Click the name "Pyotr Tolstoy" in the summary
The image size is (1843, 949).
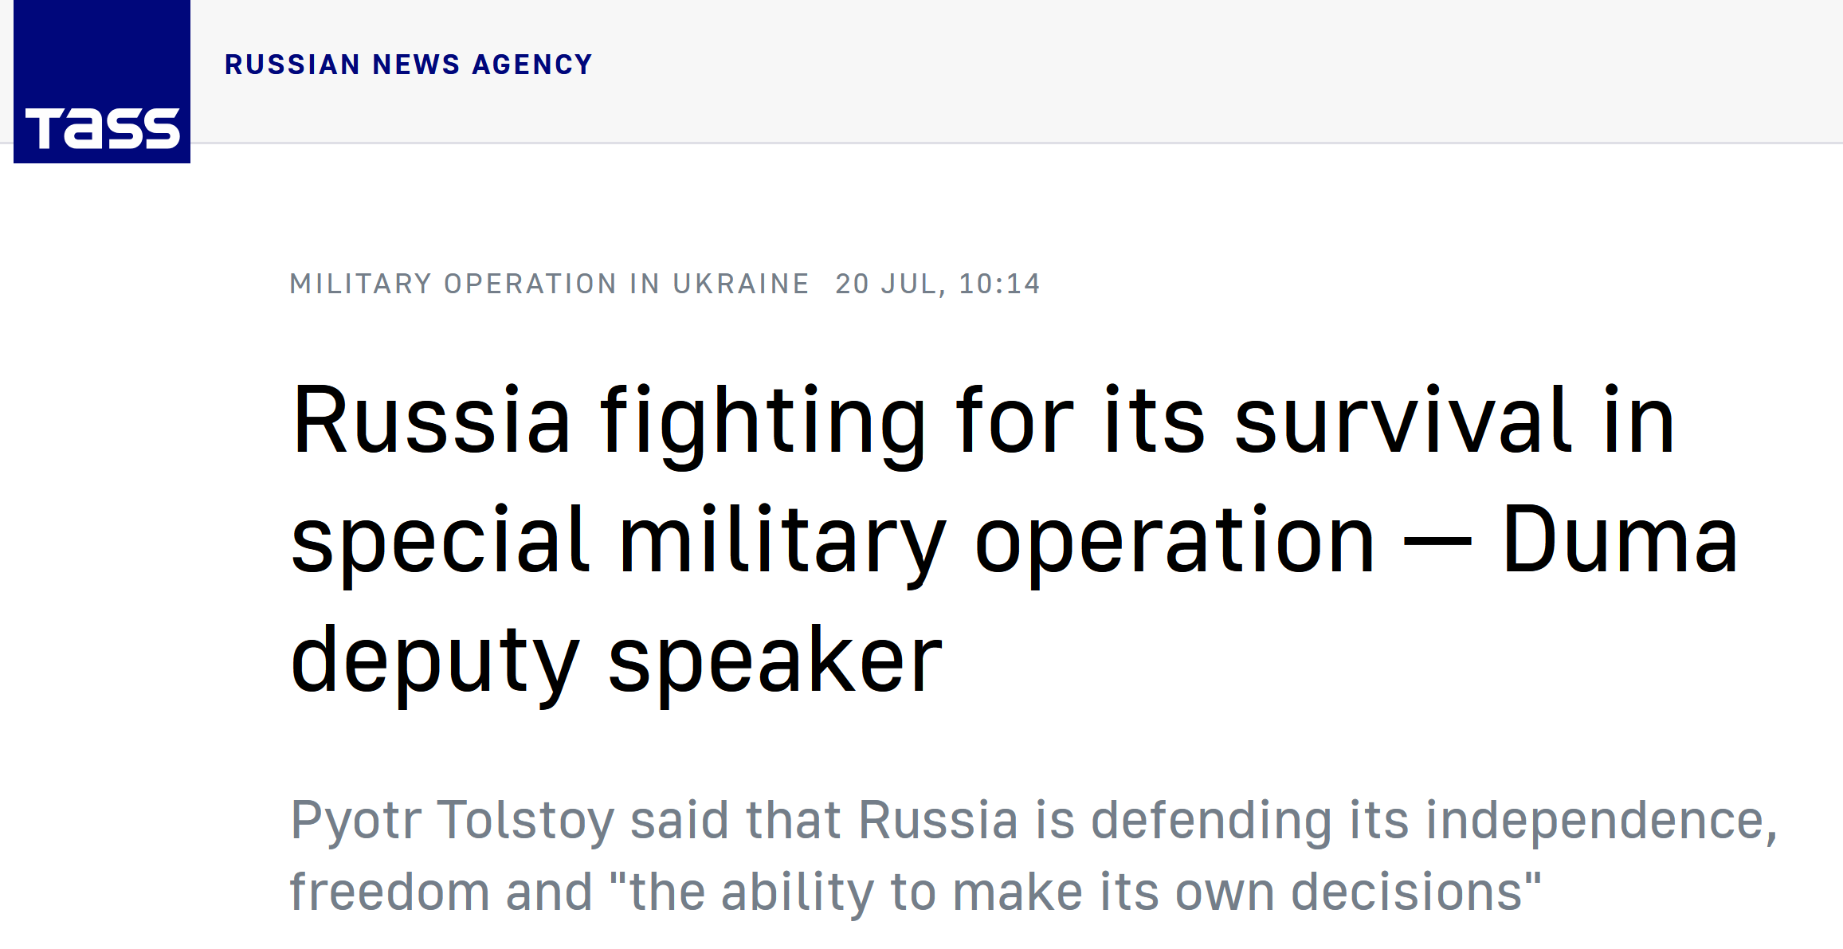coord(452,822)
